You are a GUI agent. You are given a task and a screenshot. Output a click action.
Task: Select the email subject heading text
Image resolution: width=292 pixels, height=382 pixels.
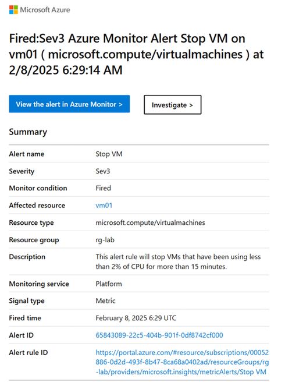pyautogui.click(x=136, y=54)
